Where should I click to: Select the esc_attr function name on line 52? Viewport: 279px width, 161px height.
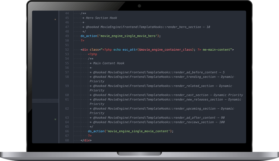click(x=130, y=49)
